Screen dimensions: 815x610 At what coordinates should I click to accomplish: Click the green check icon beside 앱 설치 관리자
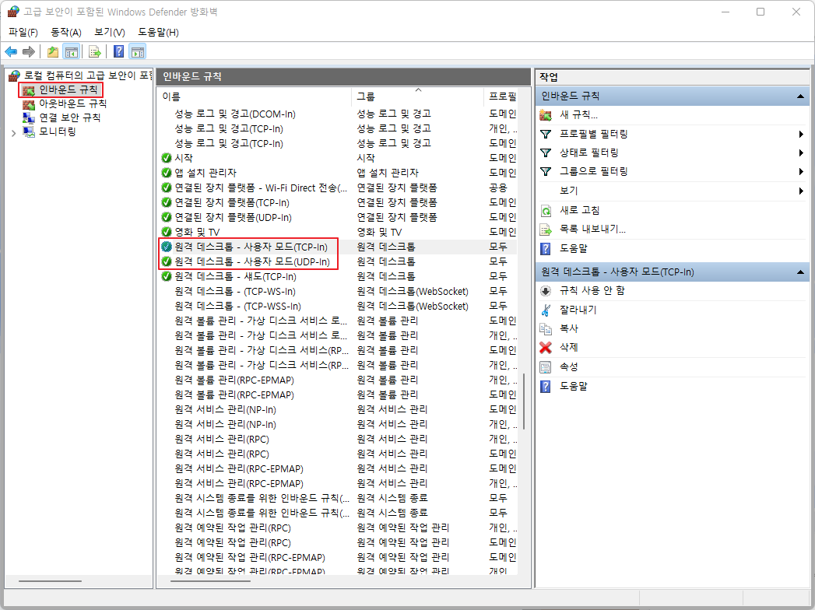[167, 173]
